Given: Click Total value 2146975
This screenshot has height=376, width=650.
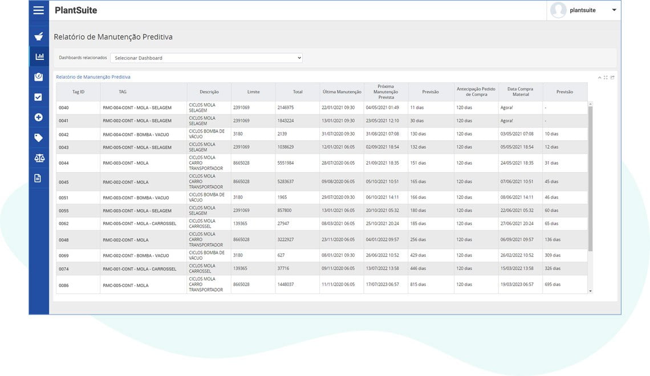Looking at the screenshot, I should click(286, 108).
